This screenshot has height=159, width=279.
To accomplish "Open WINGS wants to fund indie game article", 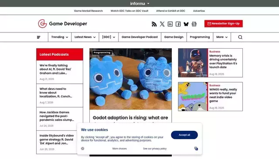I will tap(223, 95).
